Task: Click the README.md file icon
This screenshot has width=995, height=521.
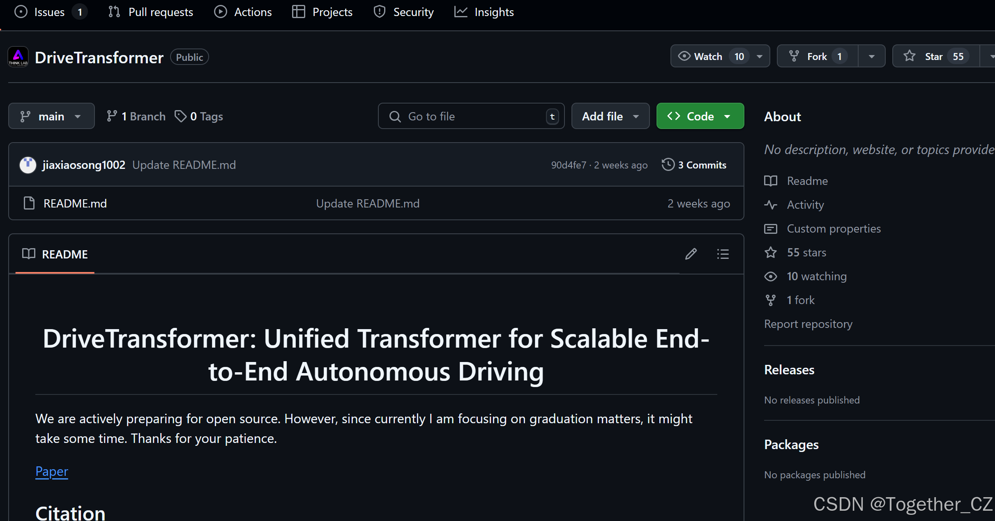Action: (29, 203)
